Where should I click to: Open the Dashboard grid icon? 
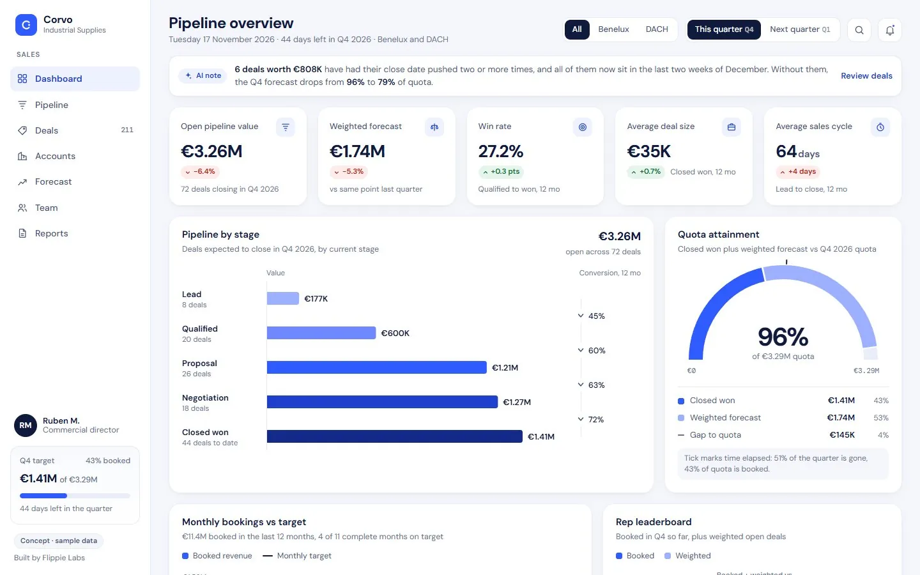pos(22,79)
